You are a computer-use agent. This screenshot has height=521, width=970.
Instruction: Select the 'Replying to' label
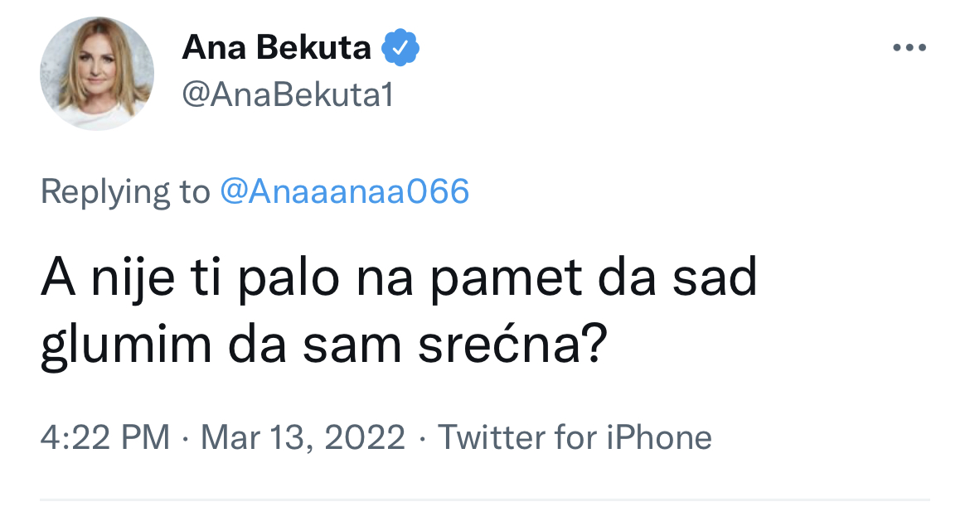(125, 192)
